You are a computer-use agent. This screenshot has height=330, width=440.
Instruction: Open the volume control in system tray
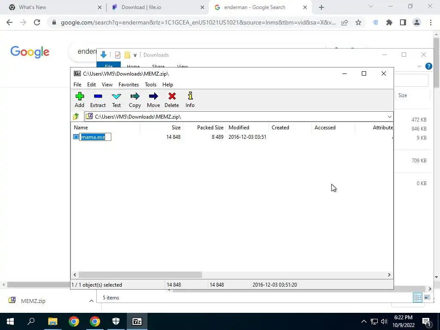384,321
